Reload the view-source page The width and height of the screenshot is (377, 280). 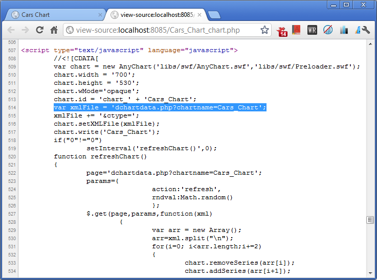coord(40,30)
